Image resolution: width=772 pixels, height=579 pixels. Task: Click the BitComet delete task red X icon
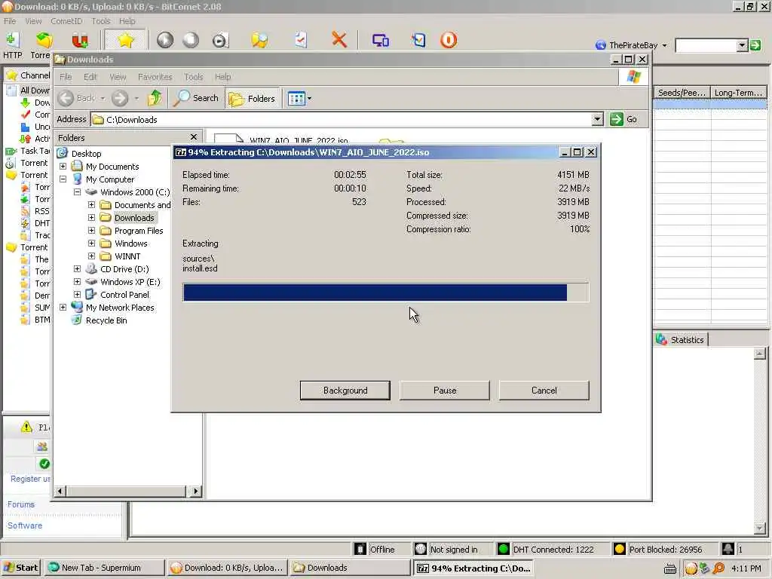point(339,40)
